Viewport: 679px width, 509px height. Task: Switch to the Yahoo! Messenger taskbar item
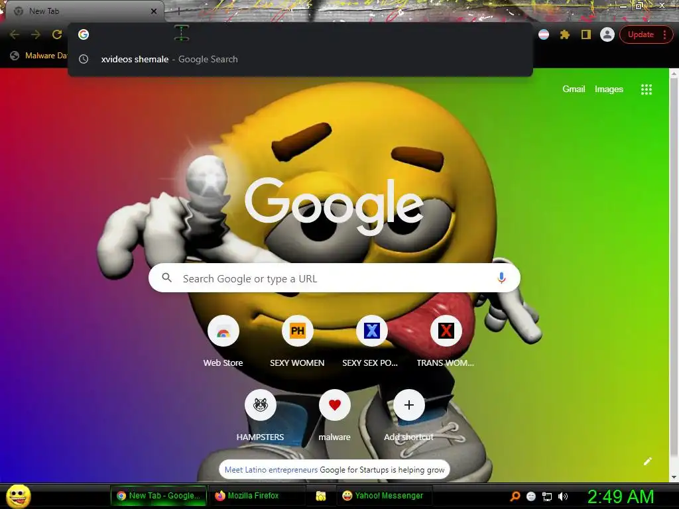point(383,496)
